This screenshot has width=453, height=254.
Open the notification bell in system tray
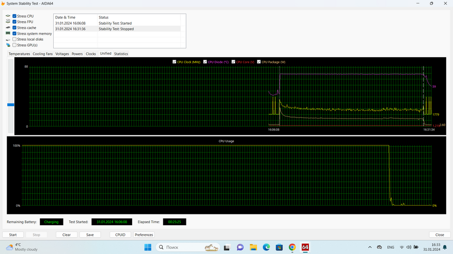click(x=445, y=247)
